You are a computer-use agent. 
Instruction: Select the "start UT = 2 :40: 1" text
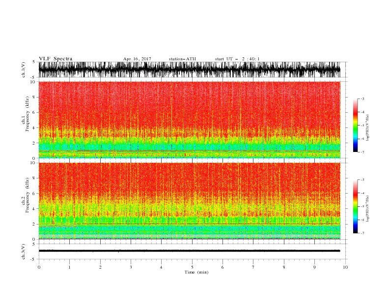[237, 59]
